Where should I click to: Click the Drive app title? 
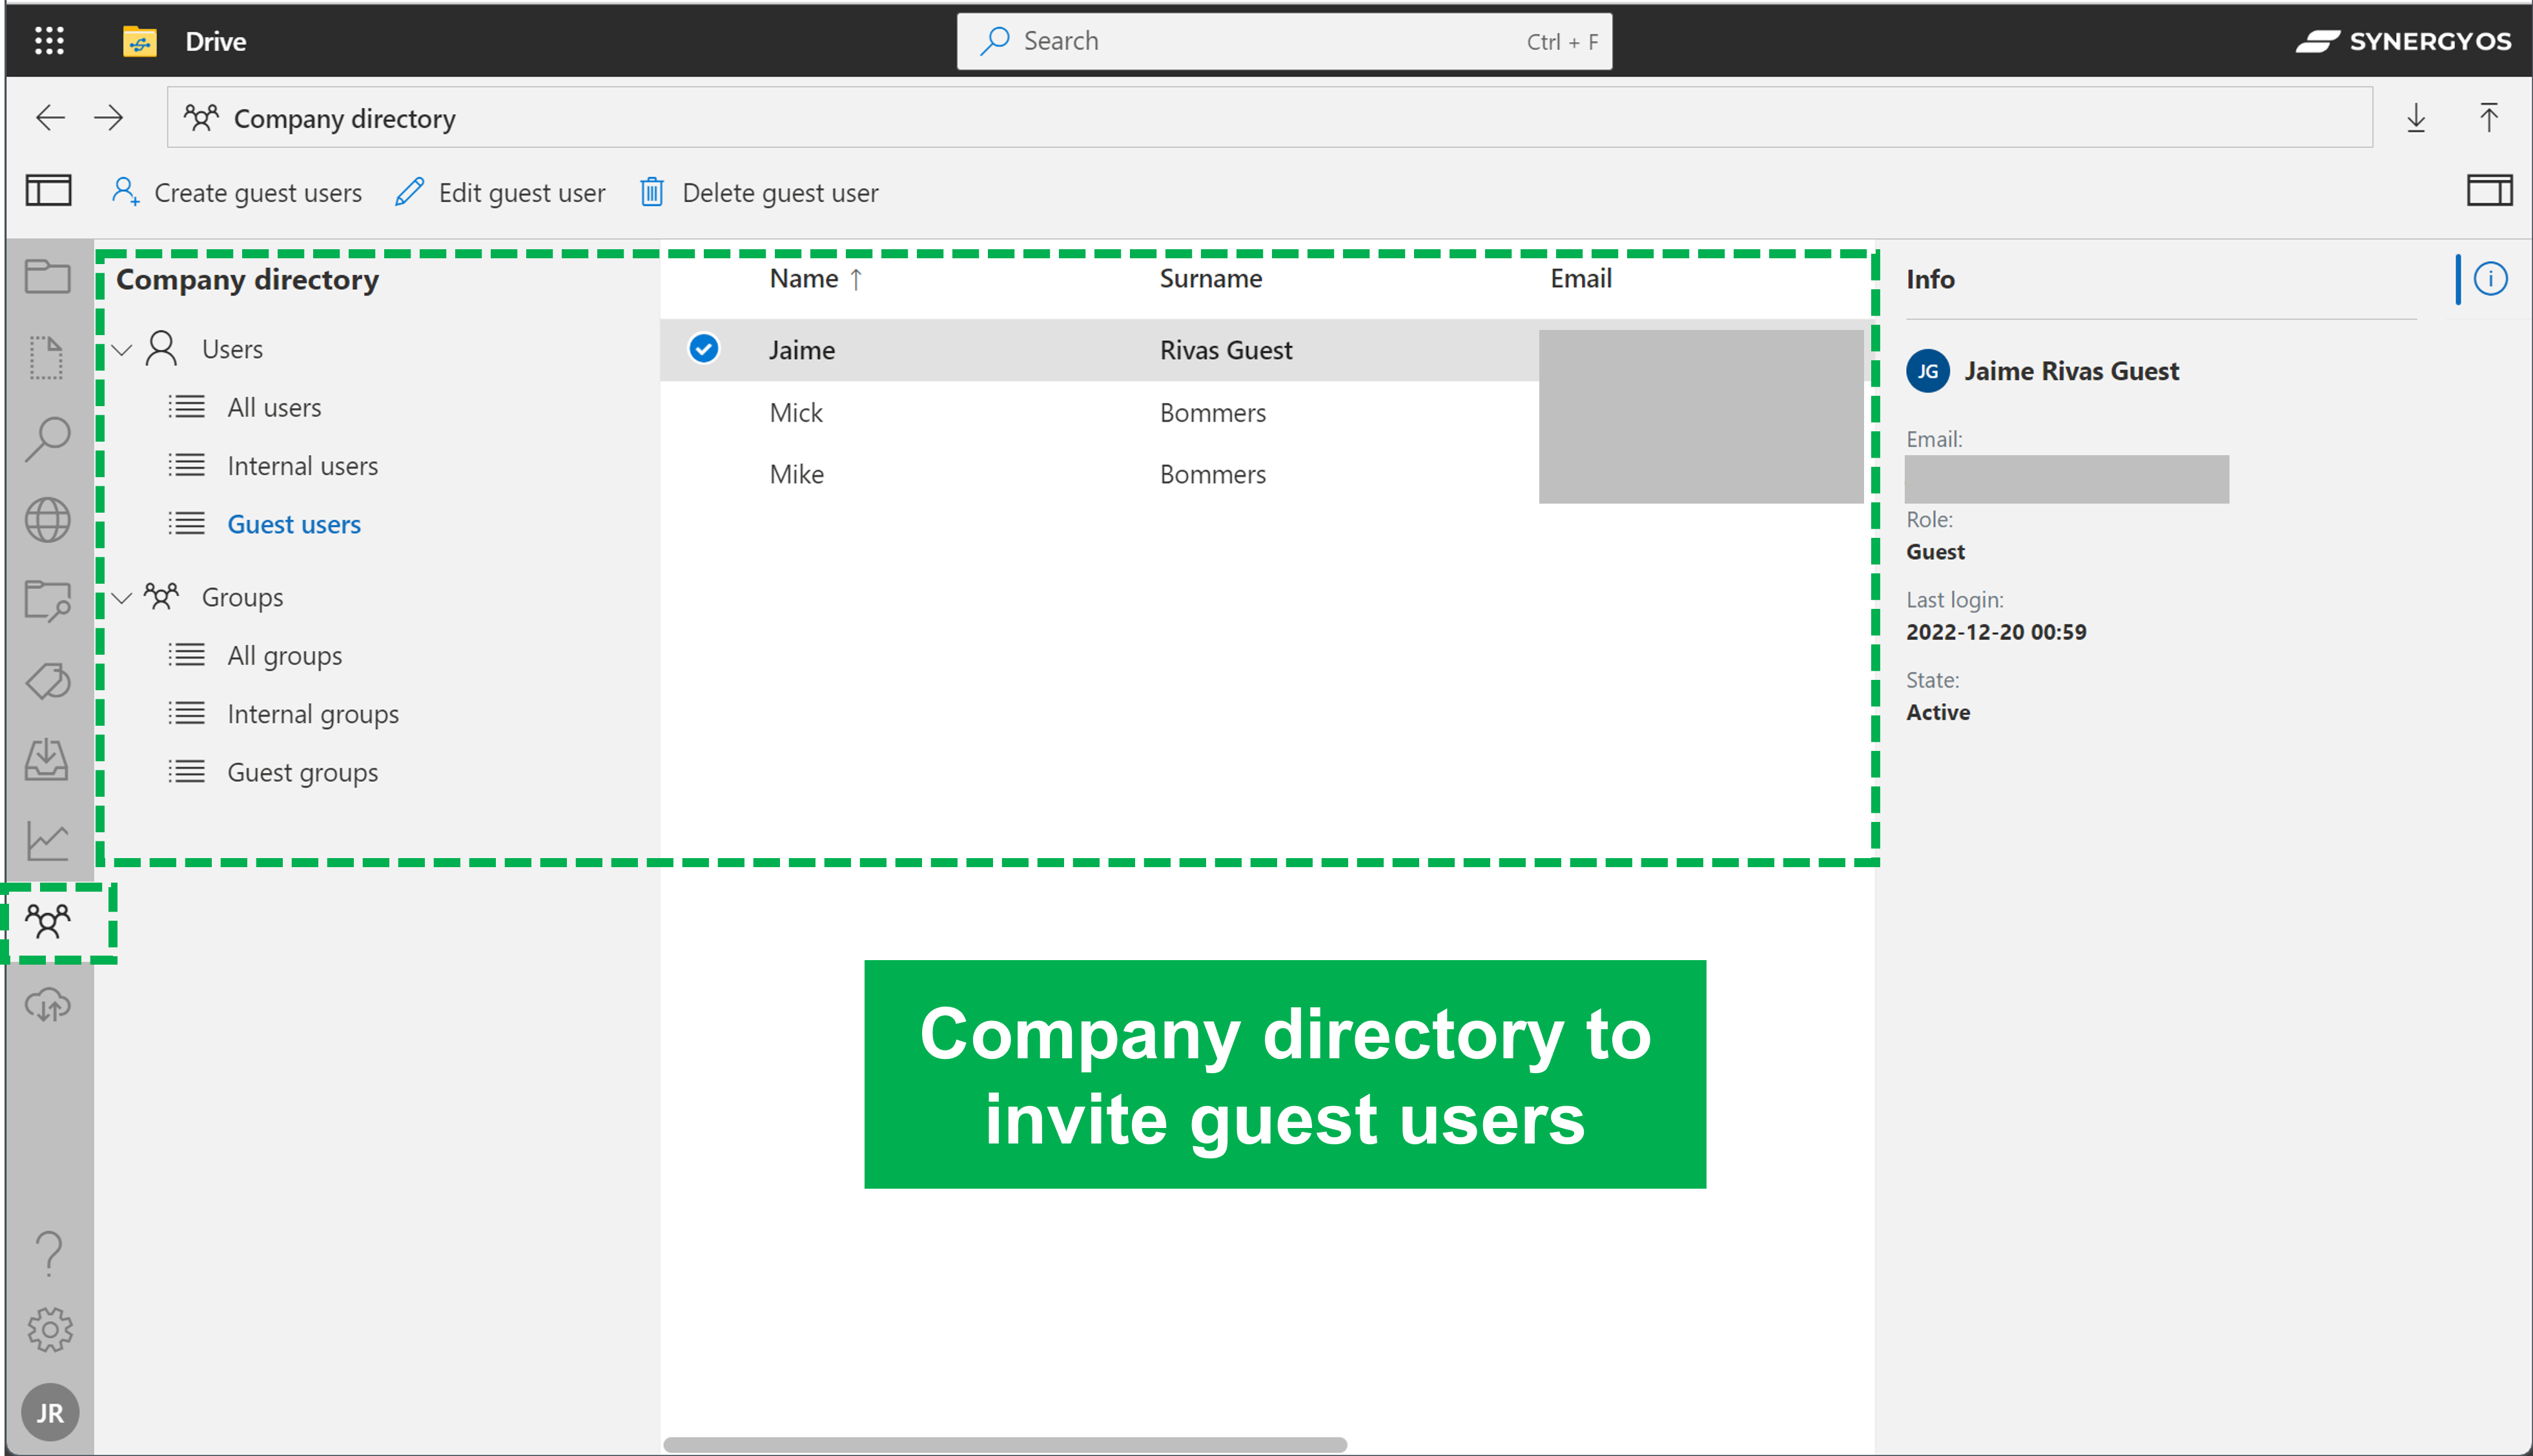(x=215, y=41)
